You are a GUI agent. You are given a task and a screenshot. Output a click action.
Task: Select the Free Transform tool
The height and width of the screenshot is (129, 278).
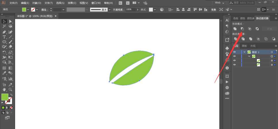click(11, 57)
